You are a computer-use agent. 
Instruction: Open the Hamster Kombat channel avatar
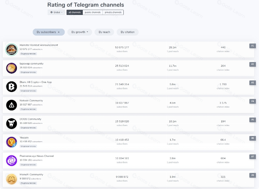[12, 50]
